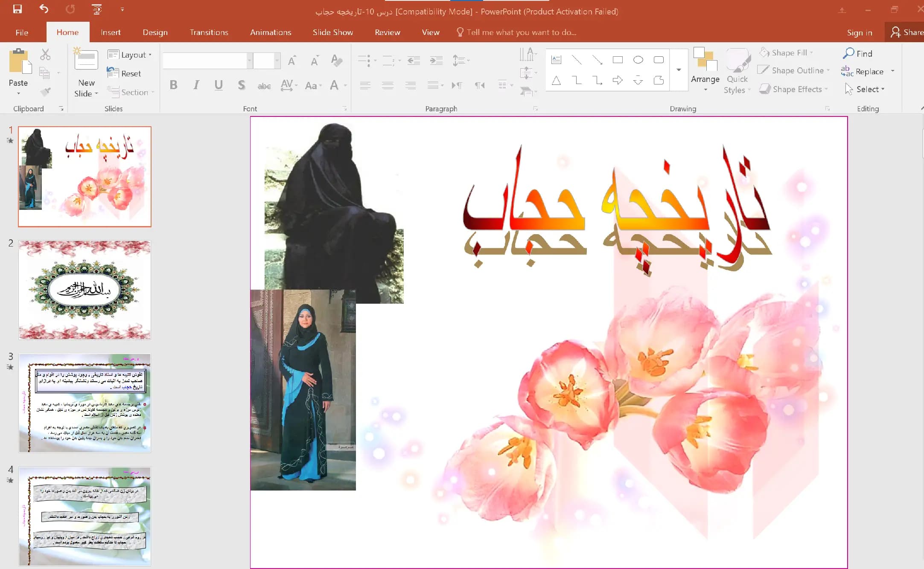924x569 pixels.
Task: Click the Format Painter brush icon
Action: (x=45, y=91)
